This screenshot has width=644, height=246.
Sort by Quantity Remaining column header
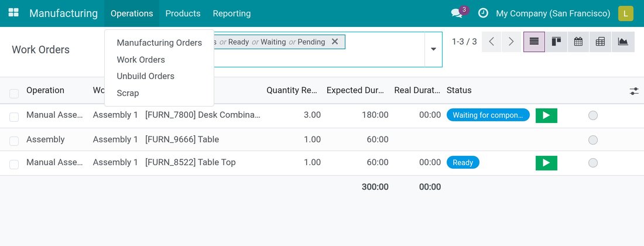292,90
